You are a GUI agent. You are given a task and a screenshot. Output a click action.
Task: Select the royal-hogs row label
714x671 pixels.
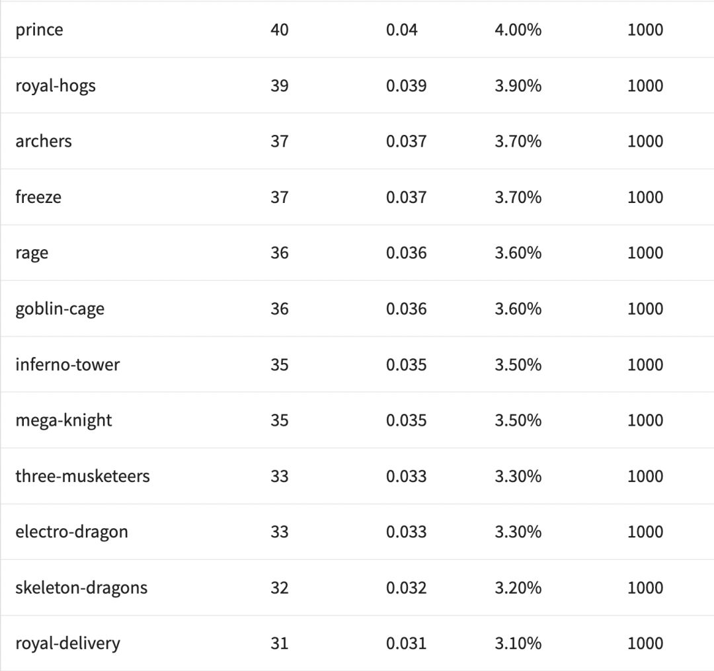point(56,86)
